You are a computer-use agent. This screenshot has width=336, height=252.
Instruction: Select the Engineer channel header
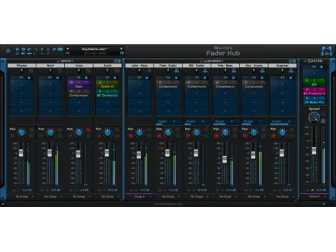pos(282,66)
